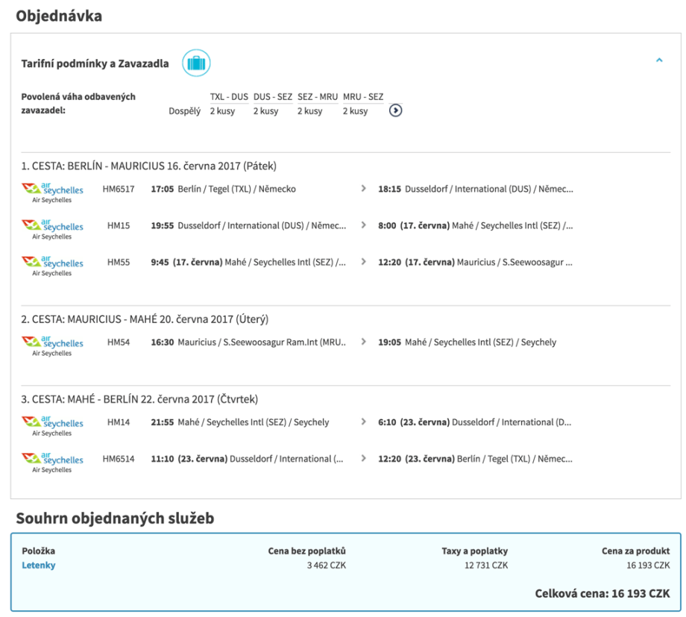Viewport: 686px width, 617px height.
Task: Click the circled arrow after baggage allowances
Action: click(396, 110)
